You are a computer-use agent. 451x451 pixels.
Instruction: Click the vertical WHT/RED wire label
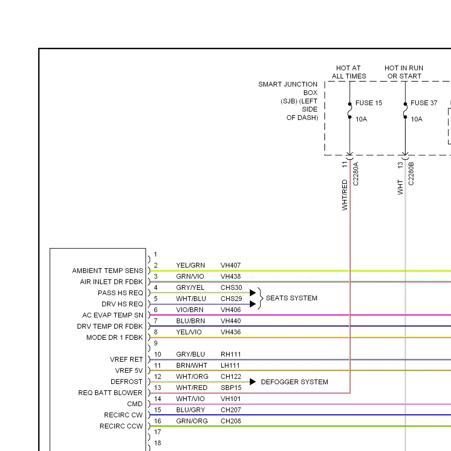click(x=345, y=195)
